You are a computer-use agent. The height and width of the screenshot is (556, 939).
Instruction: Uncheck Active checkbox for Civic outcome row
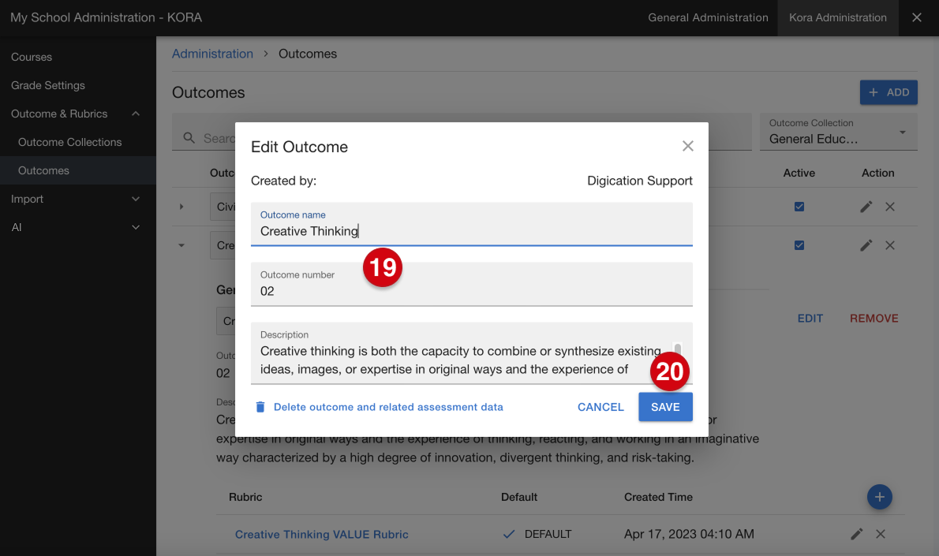(799, 207)
